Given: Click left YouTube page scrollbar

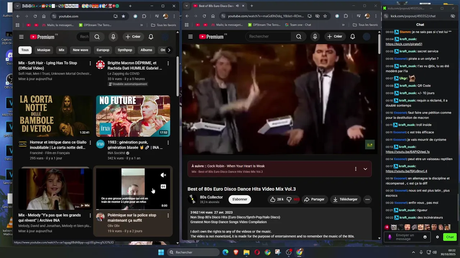Looking at the screenshot, I should click(x=178, y=76).
